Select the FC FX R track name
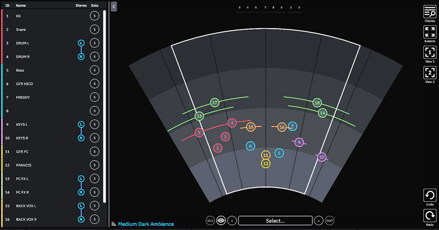This screenshot has height=230, width=439. click(x=22, y=192)
